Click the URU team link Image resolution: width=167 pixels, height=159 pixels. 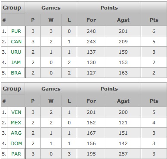click(x=16, y=52)
